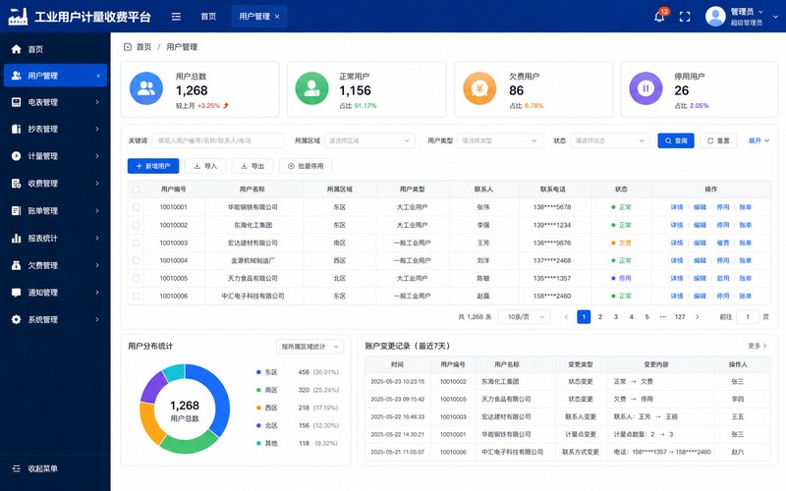786x491 pixels.
Task: Open the 10条/页 page size dropdown
Action: click(524, 317)
